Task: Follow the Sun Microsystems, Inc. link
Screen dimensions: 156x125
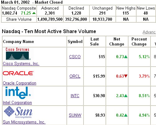Action: [24, 122]
